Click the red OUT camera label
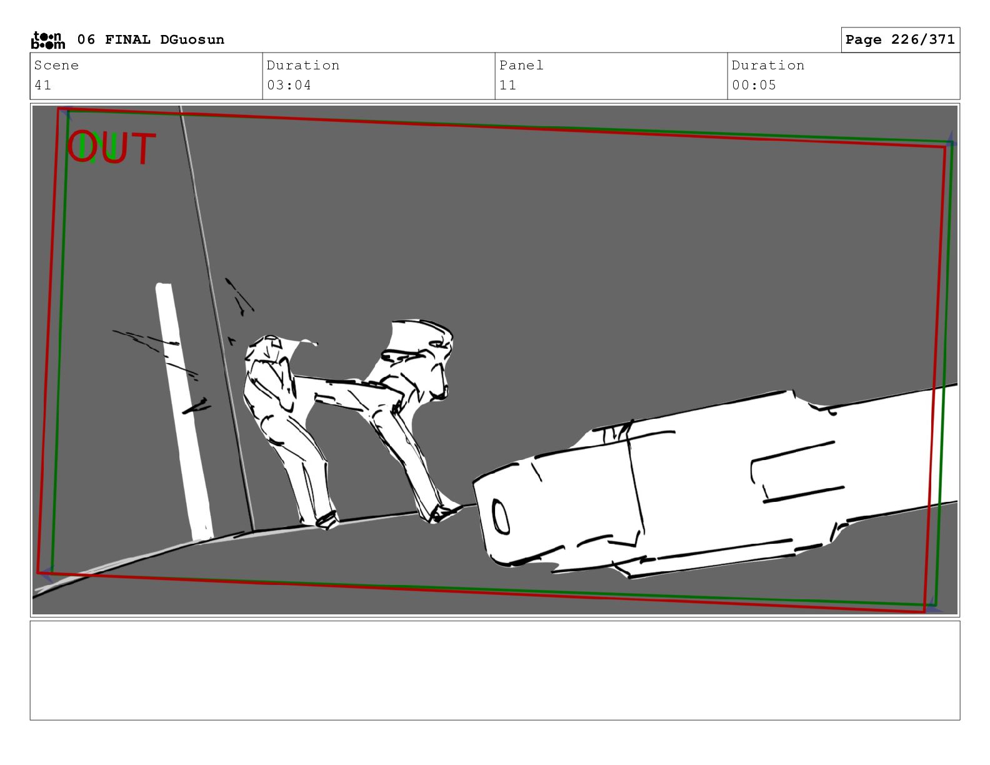 click(x=112, y=149)
